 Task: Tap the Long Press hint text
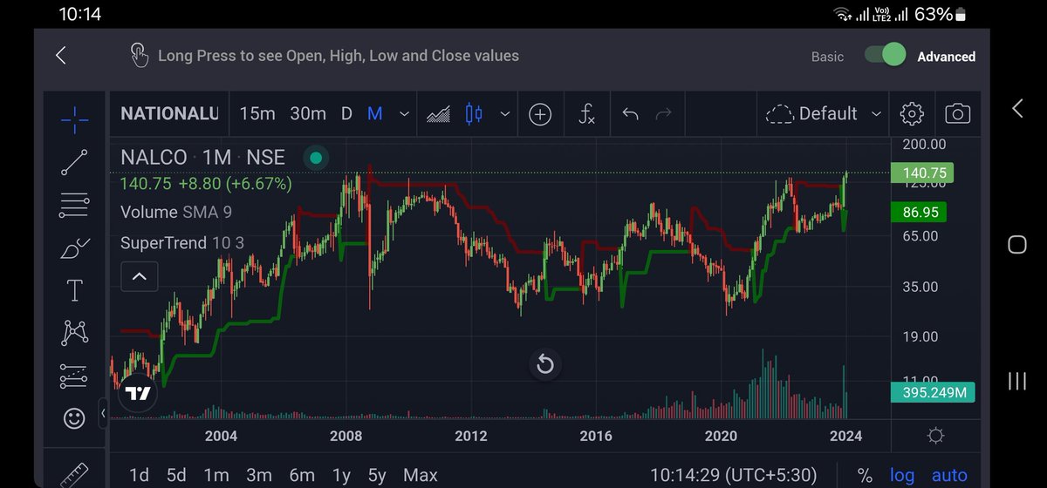[x=339, y=56]
